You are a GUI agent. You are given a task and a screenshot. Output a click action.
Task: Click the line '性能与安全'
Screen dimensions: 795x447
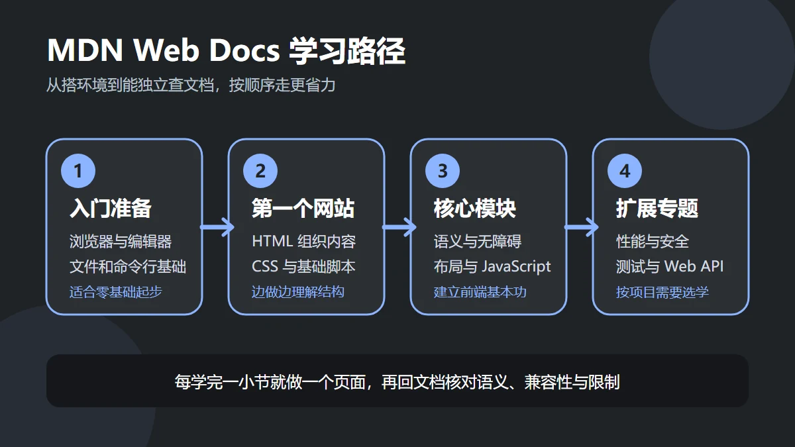pyautogui.click(x=653, y=242)
